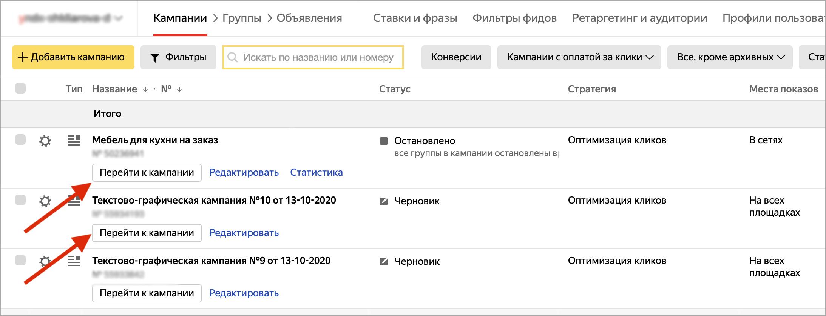Click the funnel icon in Фильтры
The image size is (826, 316).
coord(154,58)
